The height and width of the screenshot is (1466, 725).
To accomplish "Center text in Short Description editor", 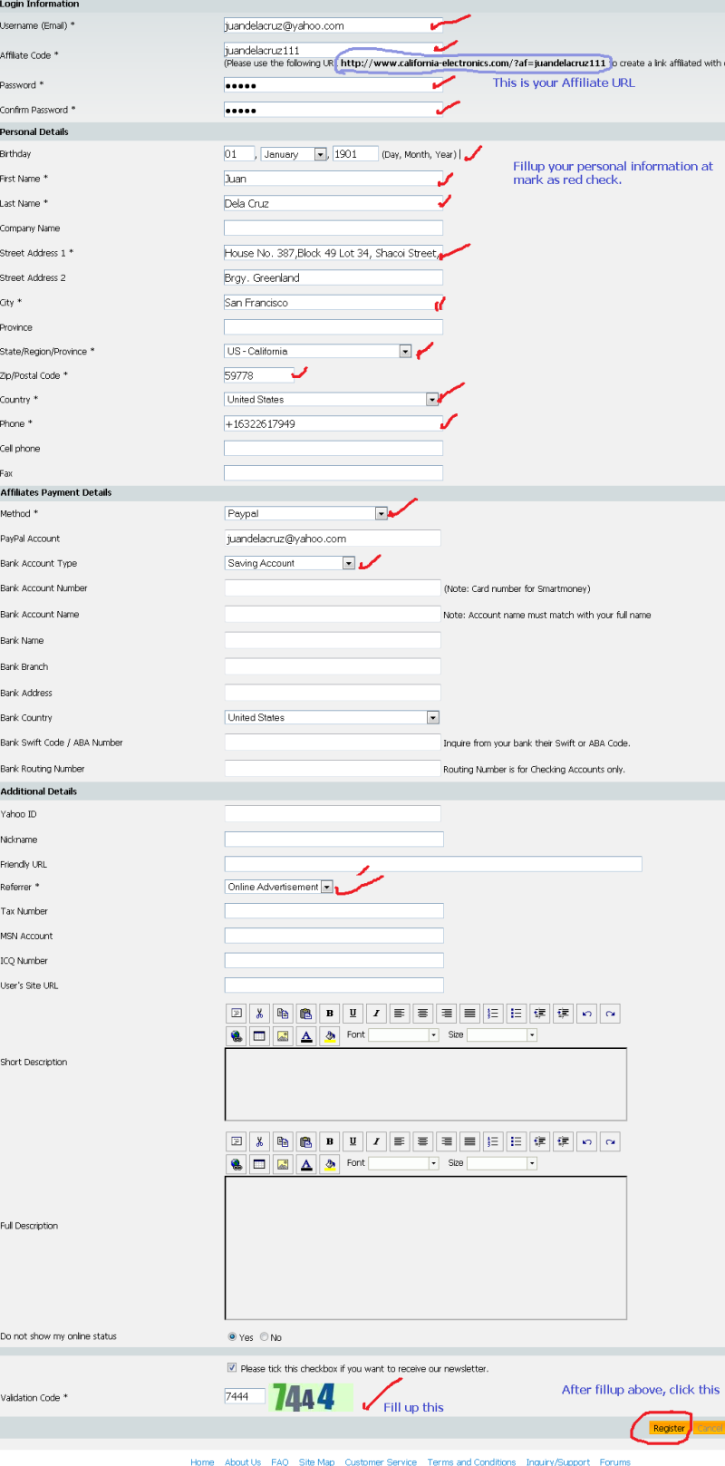I will pyautogui.click(x=422, y=1014).
